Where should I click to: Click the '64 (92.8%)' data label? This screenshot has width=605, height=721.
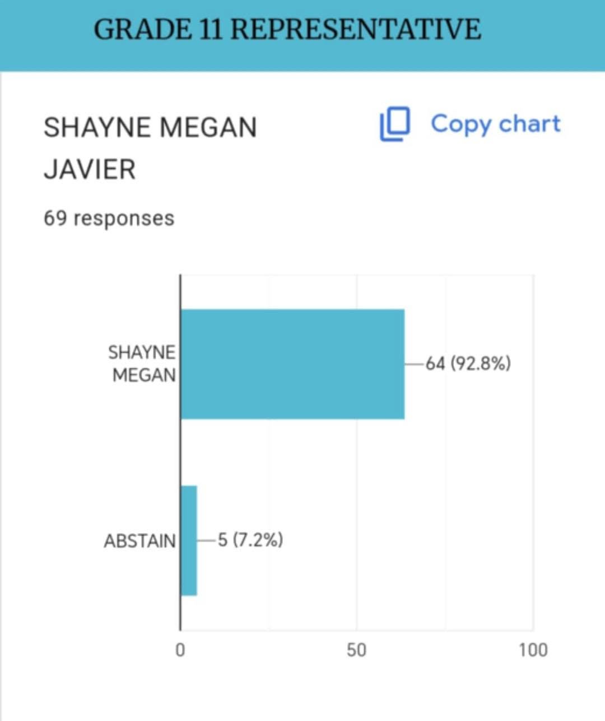tap(468, 364)
